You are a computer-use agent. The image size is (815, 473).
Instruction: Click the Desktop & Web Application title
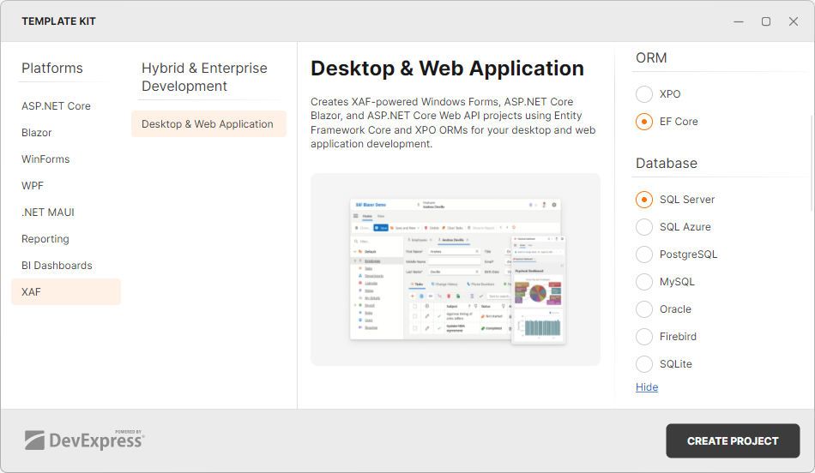click(448, 69)
